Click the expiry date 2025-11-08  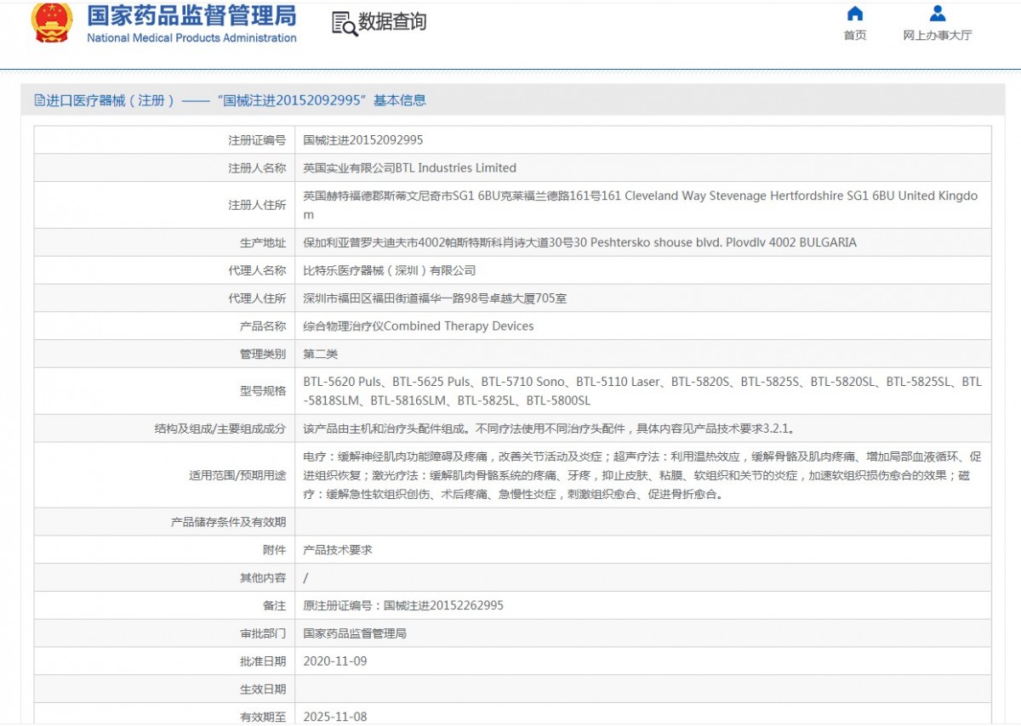click(335, 717)
